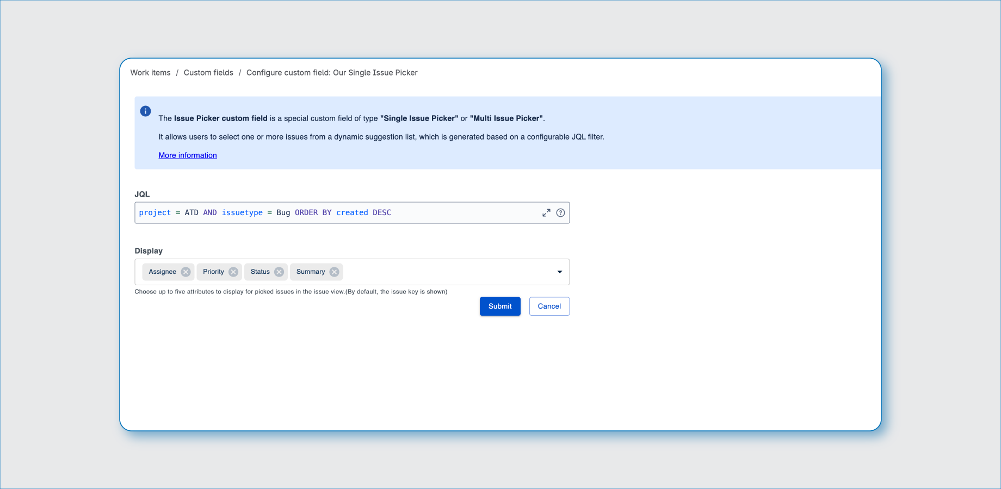This screenshot has height=489, width=1001.
Task: Expand the JQL editor
Action: [546, 213]
